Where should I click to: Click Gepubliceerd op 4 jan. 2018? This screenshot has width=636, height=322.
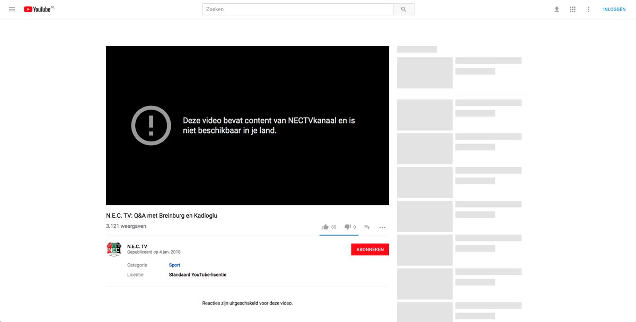tap(154, 252)
